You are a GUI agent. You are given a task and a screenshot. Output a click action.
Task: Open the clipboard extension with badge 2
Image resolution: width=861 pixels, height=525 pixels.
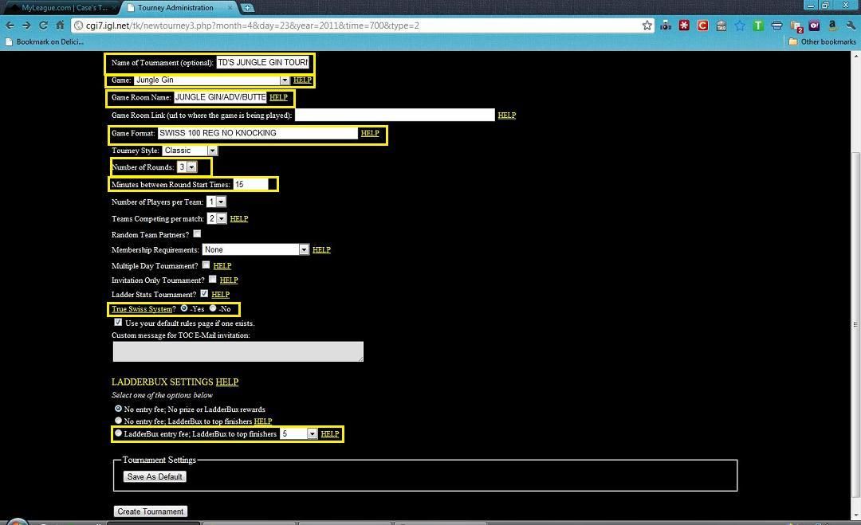796,25
